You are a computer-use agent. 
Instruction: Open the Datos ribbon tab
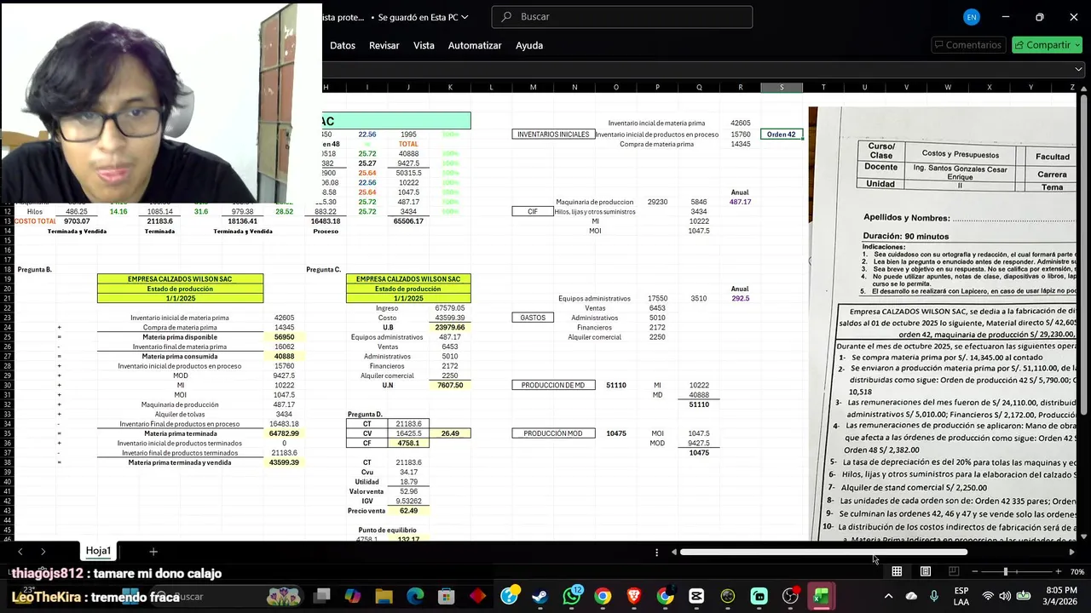click(x=343, y=45)
